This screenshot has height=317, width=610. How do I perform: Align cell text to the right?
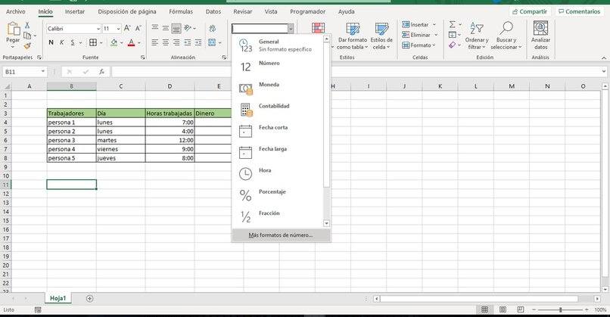(176, 42)
